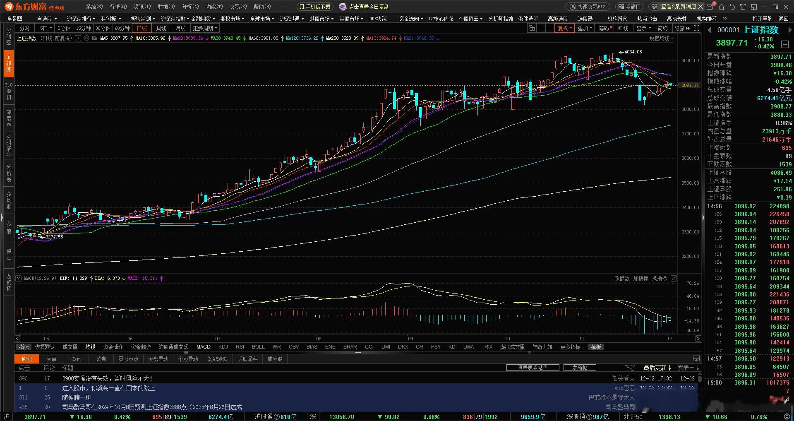This screenshot has width=794, height=421.
Task: Click help icon next to 深股通
Action: pos(590,417)
